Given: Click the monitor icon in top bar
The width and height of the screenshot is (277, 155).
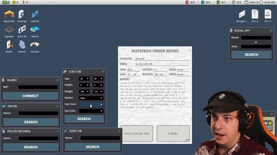Looking at the screenshot, I should [6, 2].
